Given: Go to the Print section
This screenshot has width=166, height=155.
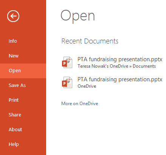Looking at the screenshot, I should click(x=14, y=100).
